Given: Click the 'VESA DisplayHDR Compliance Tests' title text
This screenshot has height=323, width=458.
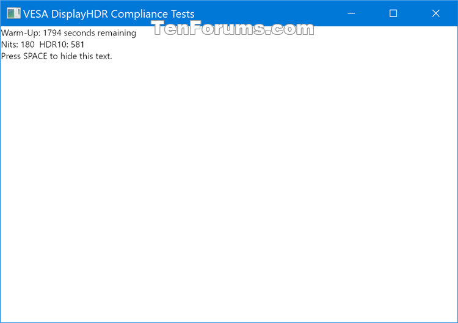Looking at the screenshot, I should [109, 13].
